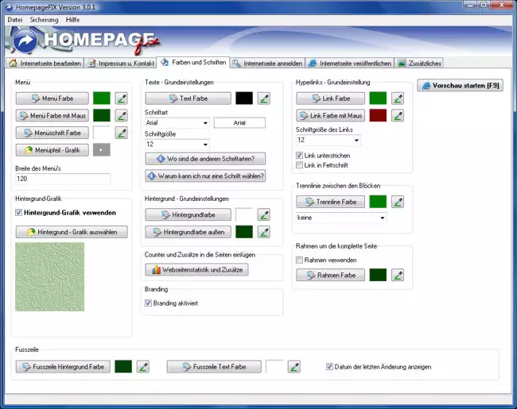Click Link Farbe mit Maus button
This screenshot has width=517, height=409.
click(330, 116)
